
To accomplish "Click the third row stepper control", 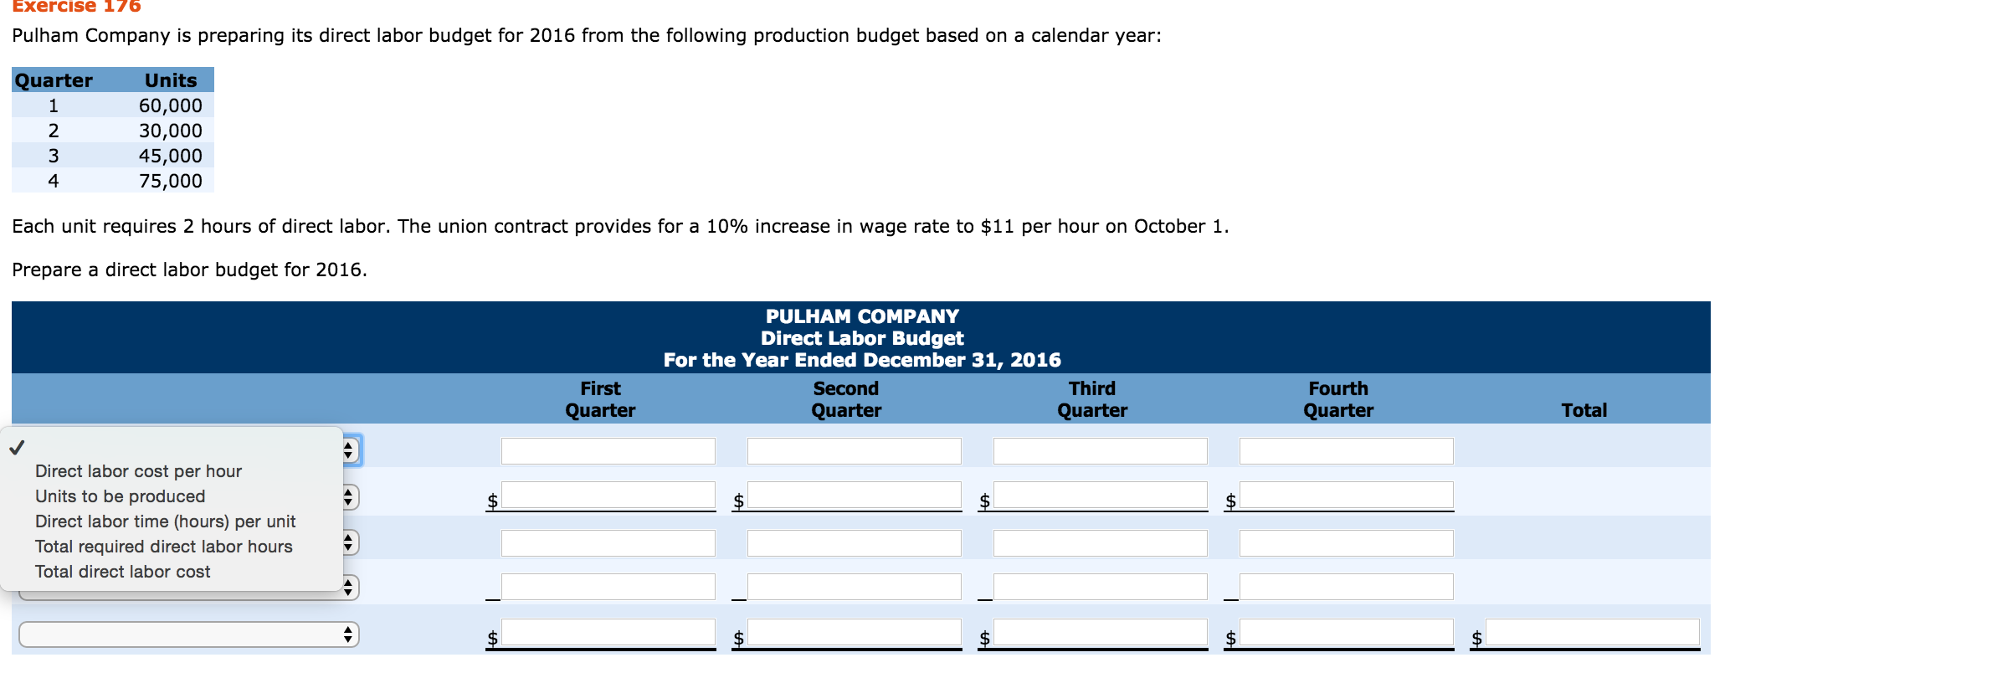I will coord(347,542).
